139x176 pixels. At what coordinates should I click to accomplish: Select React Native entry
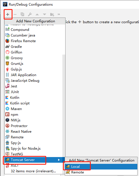pos(33,132)
